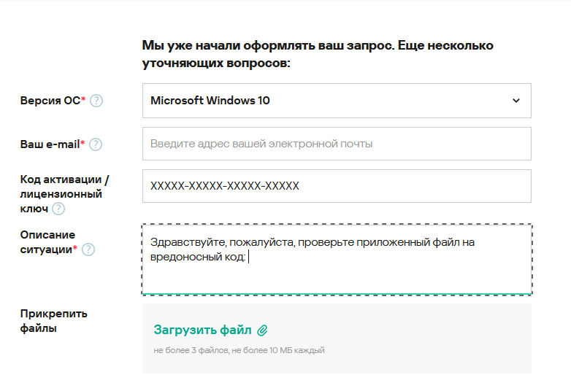This screenshot has height=391, width=571.
Task: Click the form heading about уточняющих вопросов
Action: tap(318, 54)
